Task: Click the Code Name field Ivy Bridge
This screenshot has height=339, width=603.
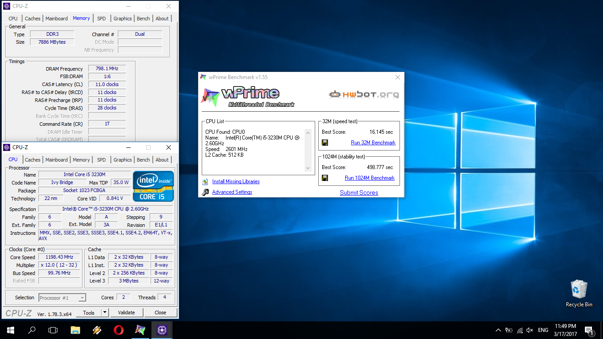Action: [62, 183]
